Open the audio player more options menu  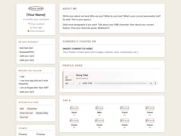(x=156, y=83)
